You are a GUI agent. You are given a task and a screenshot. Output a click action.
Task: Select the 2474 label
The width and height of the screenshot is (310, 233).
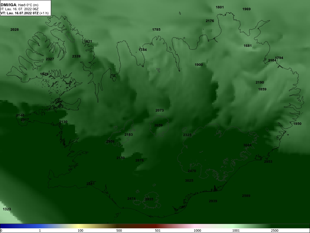point(131,199)
